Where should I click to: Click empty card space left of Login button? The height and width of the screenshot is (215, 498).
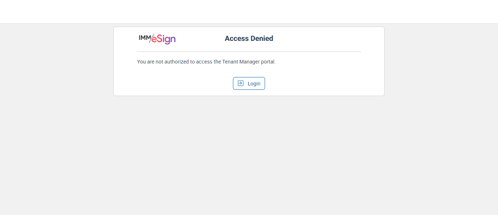point(175,83)
